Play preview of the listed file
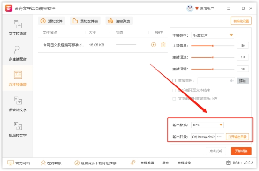 (154, 45)
